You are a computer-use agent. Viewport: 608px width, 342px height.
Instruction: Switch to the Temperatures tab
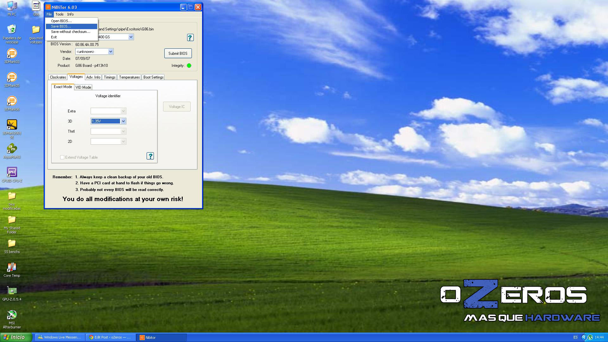[x=129, y=77]
